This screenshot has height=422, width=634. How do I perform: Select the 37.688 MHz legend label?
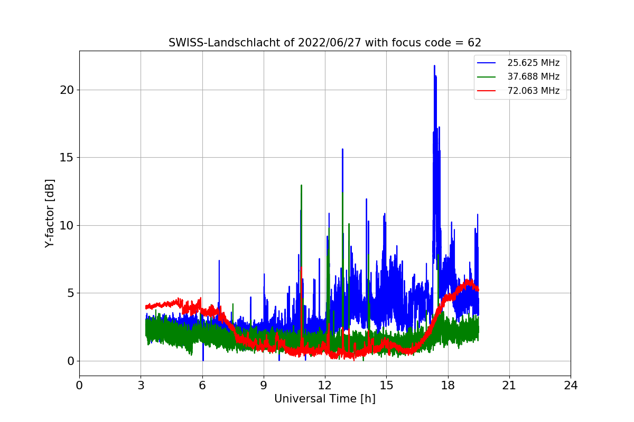click(533, 76)
